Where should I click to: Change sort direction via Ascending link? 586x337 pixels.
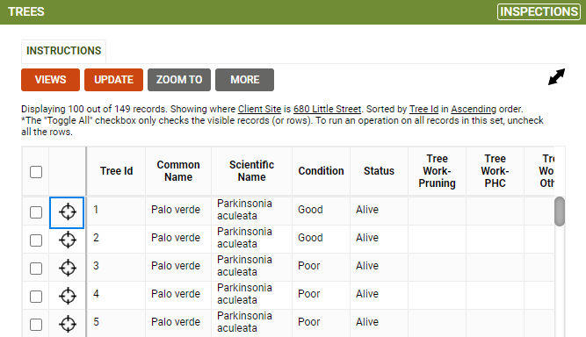point(474,109)
